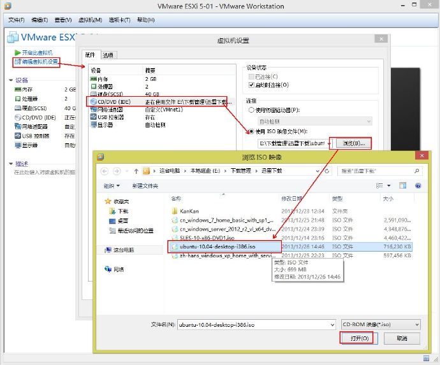Click the CD/DVD (IDE) icon in main sidebar
Screen dimensions: 440x365
[x=18, y=117]
